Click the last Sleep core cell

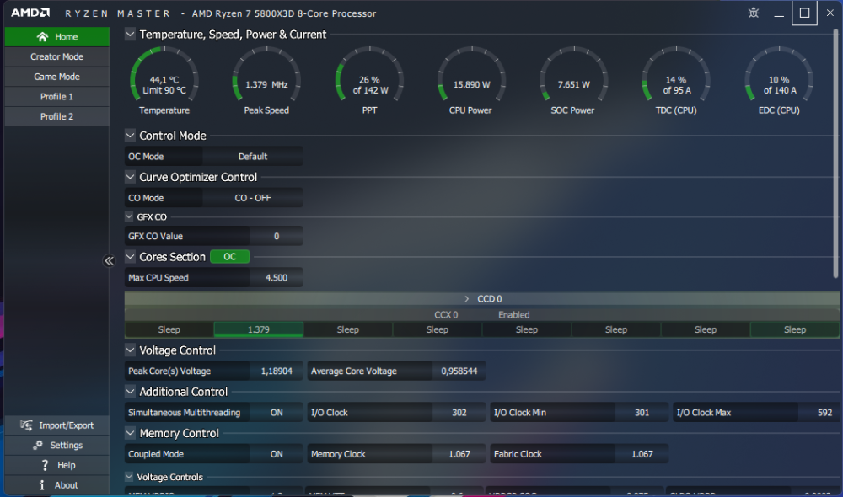click(795, 329)
